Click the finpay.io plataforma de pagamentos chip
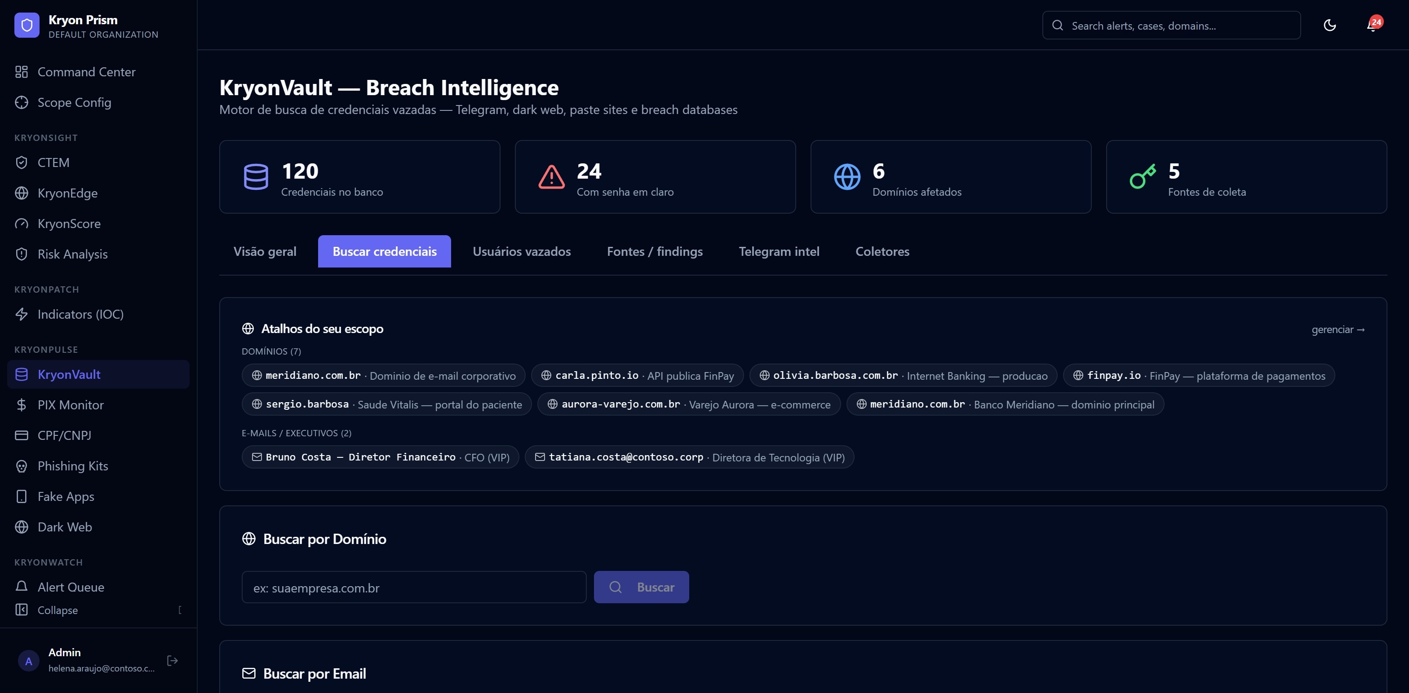Screen dimensions: 1409x693 tap(1199, 376)
